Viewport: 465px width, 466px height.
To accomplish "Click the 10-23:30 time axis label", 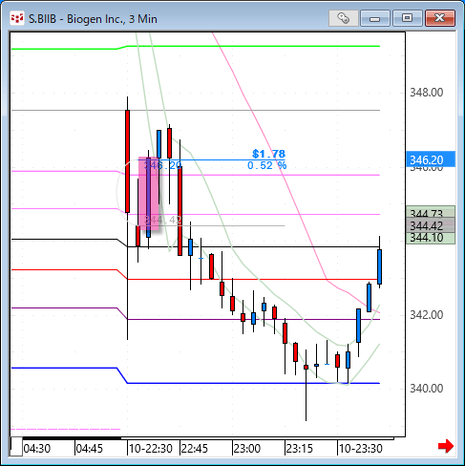I will click(x=361, y=449).
